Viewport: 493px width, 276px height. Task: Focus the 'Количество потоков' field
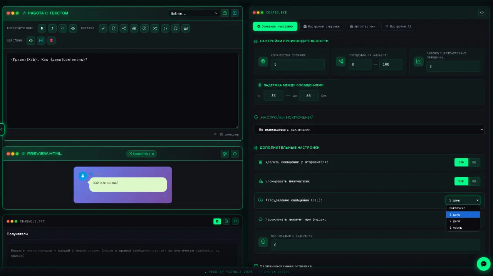pos(297,64)
